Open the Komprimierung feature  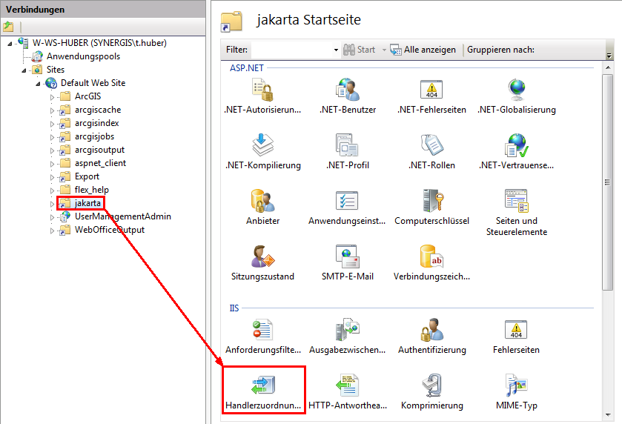tap(431, 392)
